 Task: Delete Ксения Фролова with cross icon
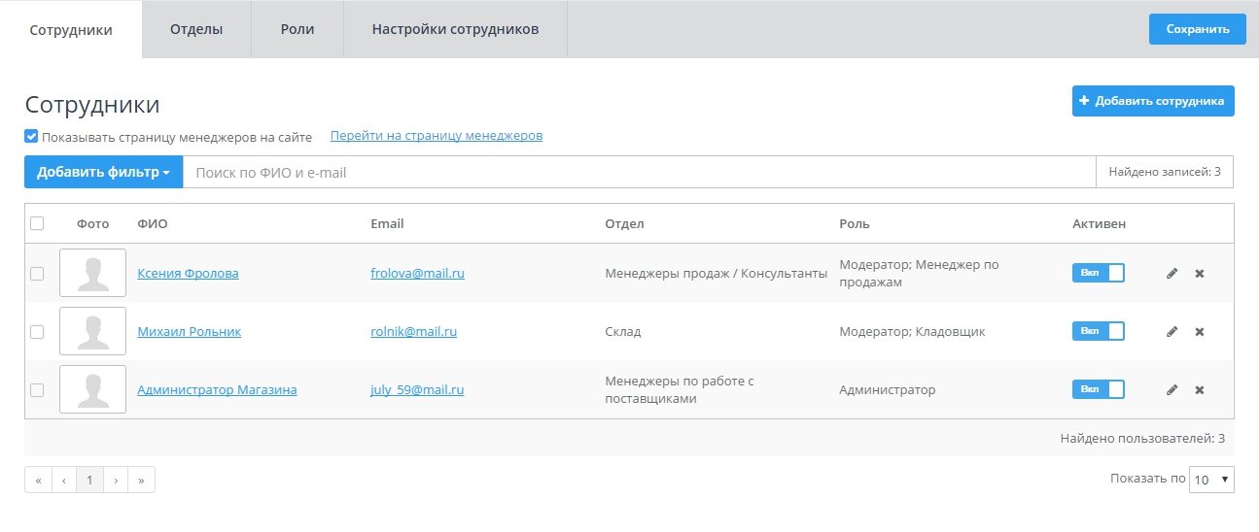click(x=1199, y=274)
